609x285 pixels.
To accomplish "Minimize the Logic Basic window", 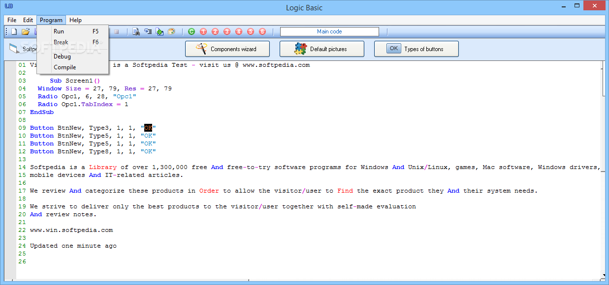I will [564, 7].
